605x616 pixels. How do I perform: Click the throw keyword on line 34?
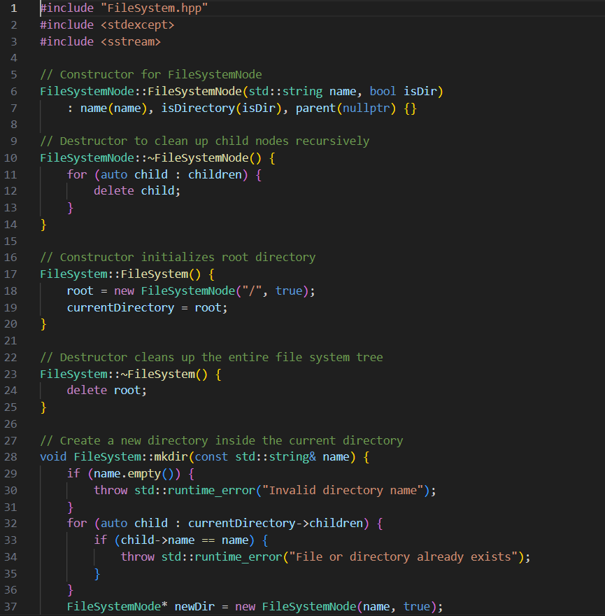(x=137, y=556)
